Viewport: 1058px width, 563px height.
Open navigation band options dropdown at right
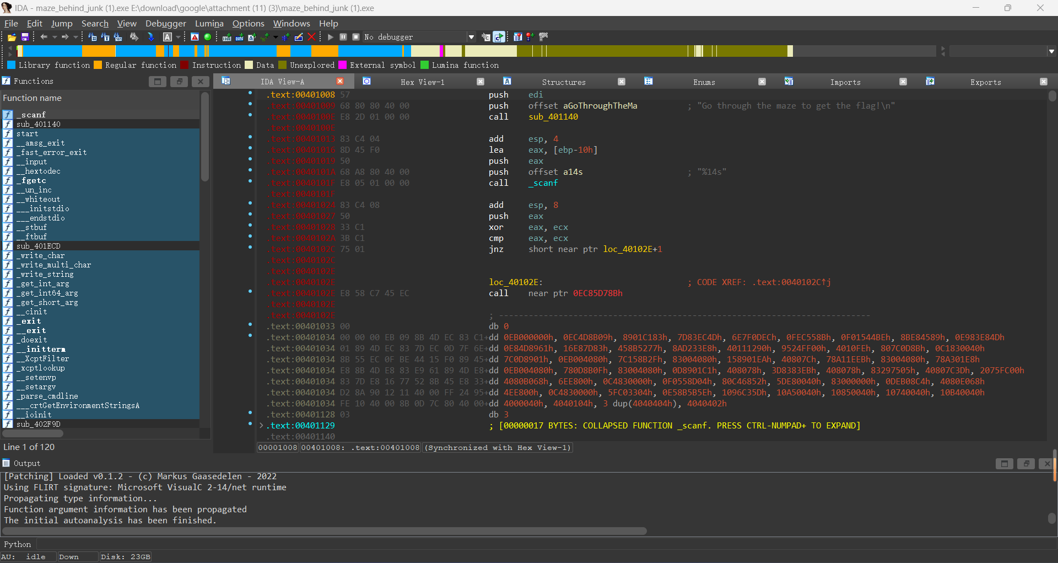(1051, 51)
